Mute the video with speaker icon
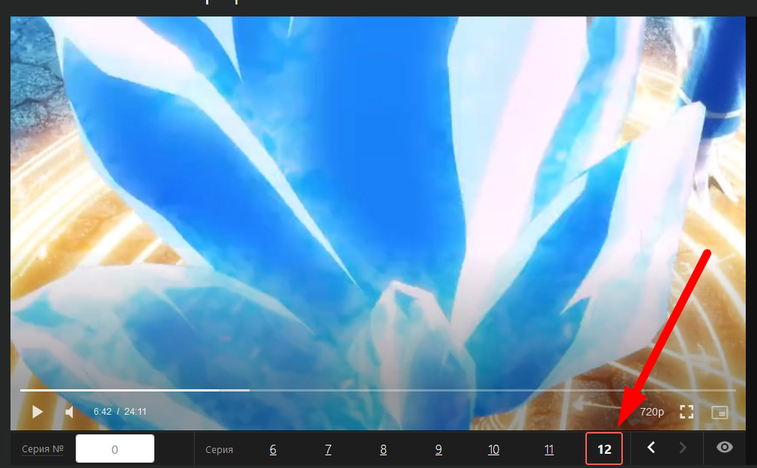This screenshot has width=757, height=468. pos(69,412)
